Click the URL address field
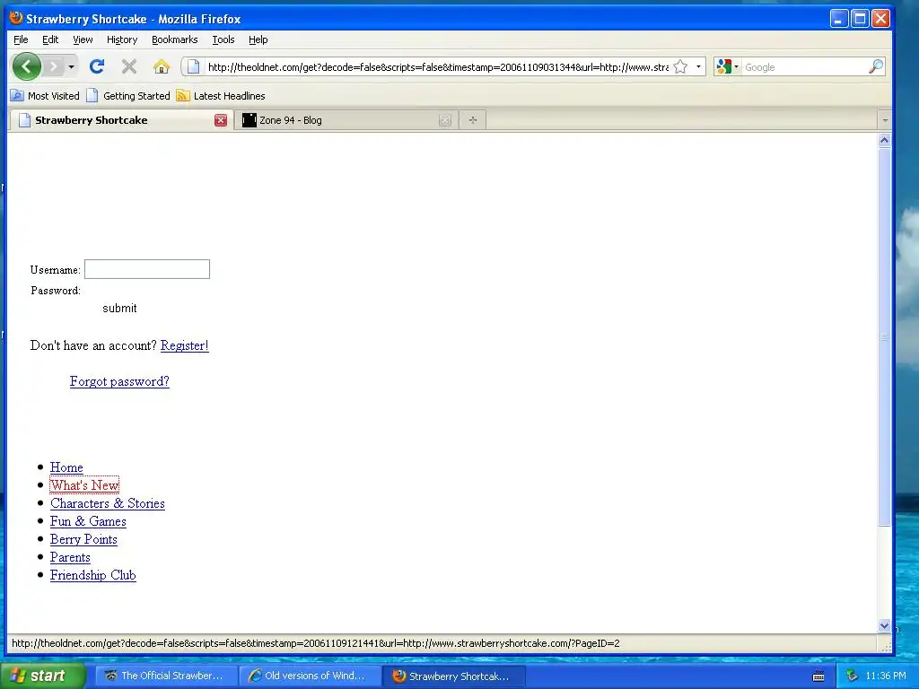Screen dimensions: 919x689 [438, 66]
